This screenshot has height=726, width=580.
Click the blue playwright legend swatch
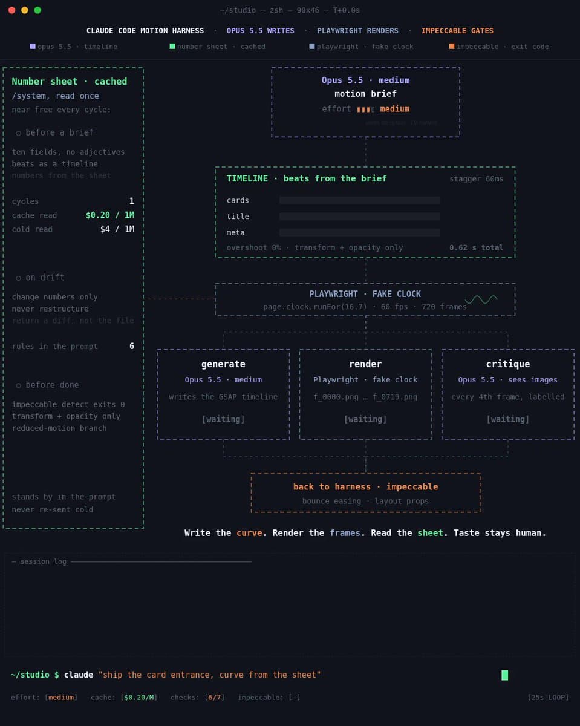coord(312,46)
